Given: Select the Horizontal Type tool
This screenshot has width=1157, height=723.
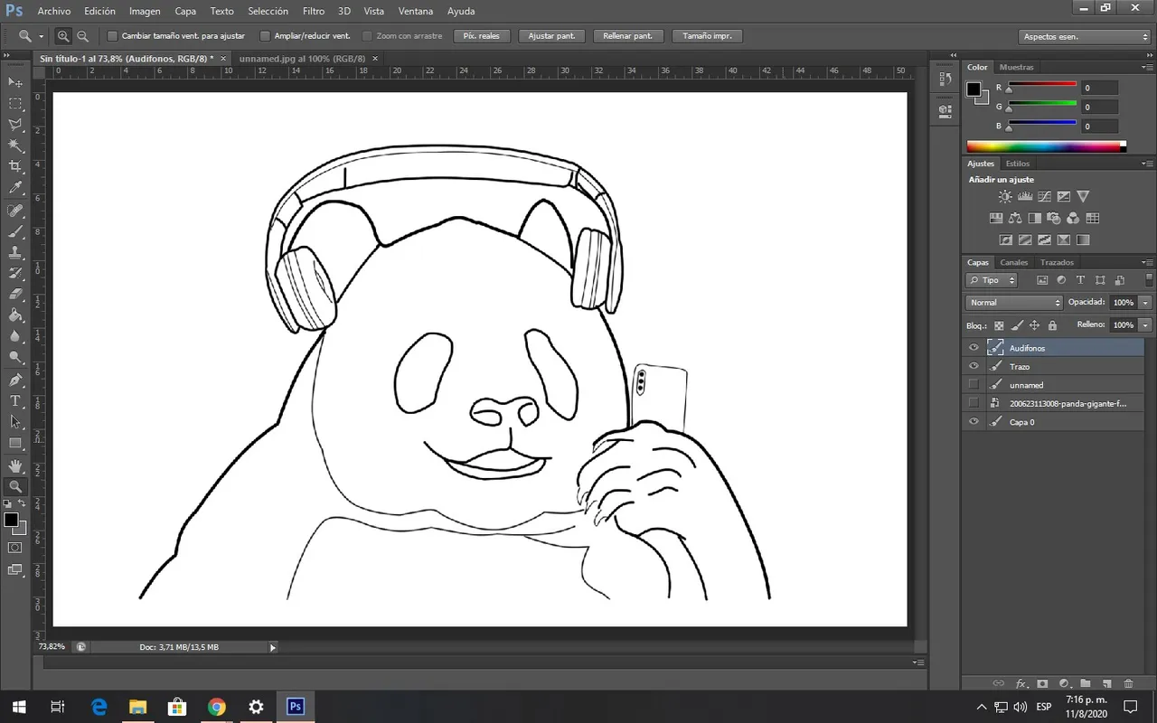Looking at the screenshot, I should point(15,400).
